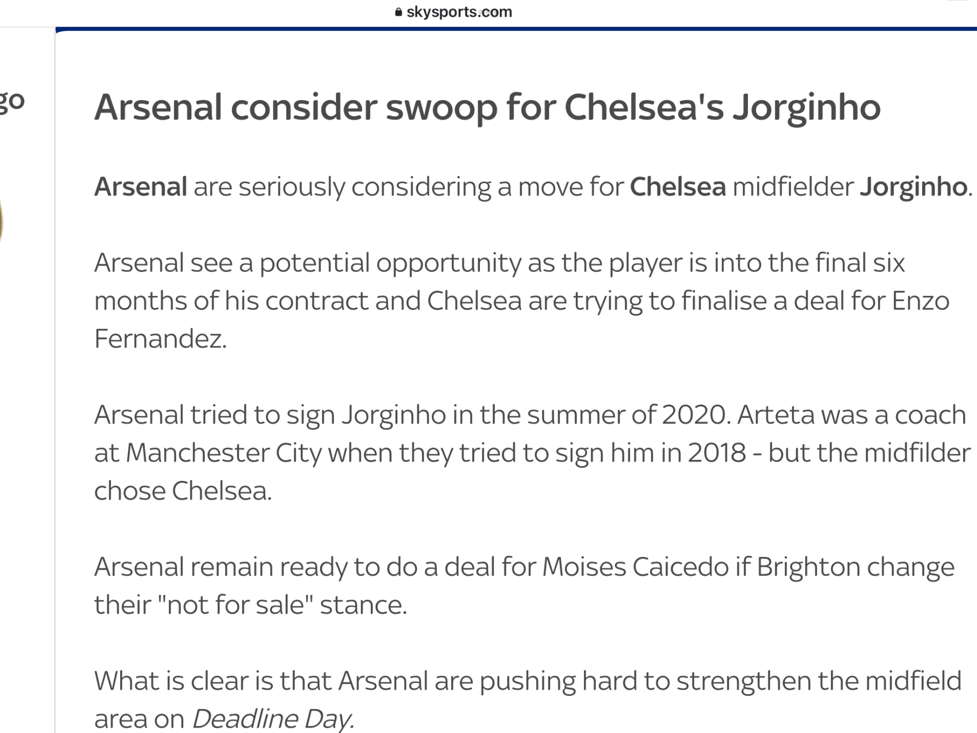The height and width of the screenshot is (733, 977).
Task: Open the bold Arsenal link in first sentence
Action: pyautogui.click(x=141, y=187)
